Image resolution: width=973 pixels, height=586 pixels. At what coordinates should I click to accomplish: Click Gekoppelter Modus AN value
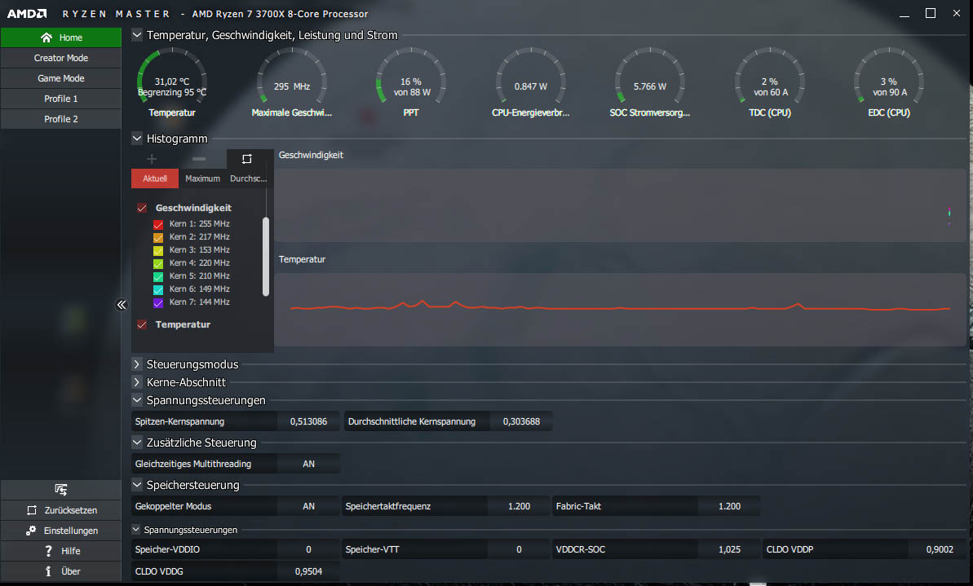(308, 506)
